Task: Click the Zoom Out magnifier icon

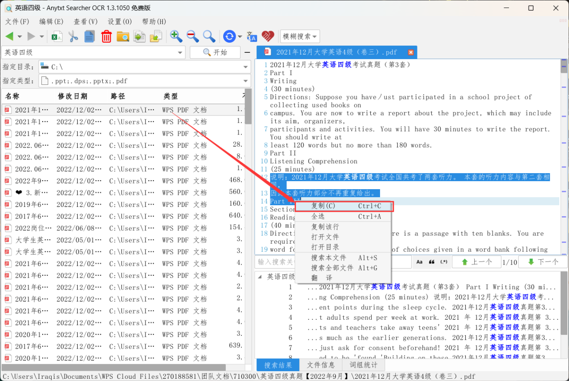Action: pos(192,36)
